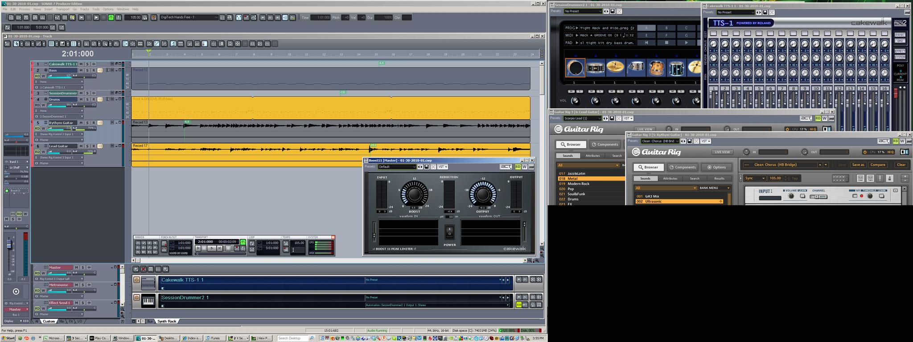Open the piano roll view icon
This screenshot has height=342, width=913.
[x=42, y=17]
